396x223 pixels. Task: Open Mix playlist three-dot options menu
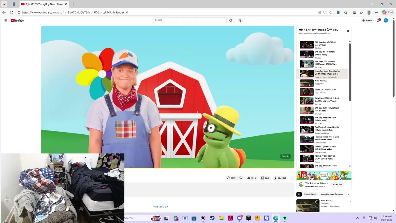[348, 37]
